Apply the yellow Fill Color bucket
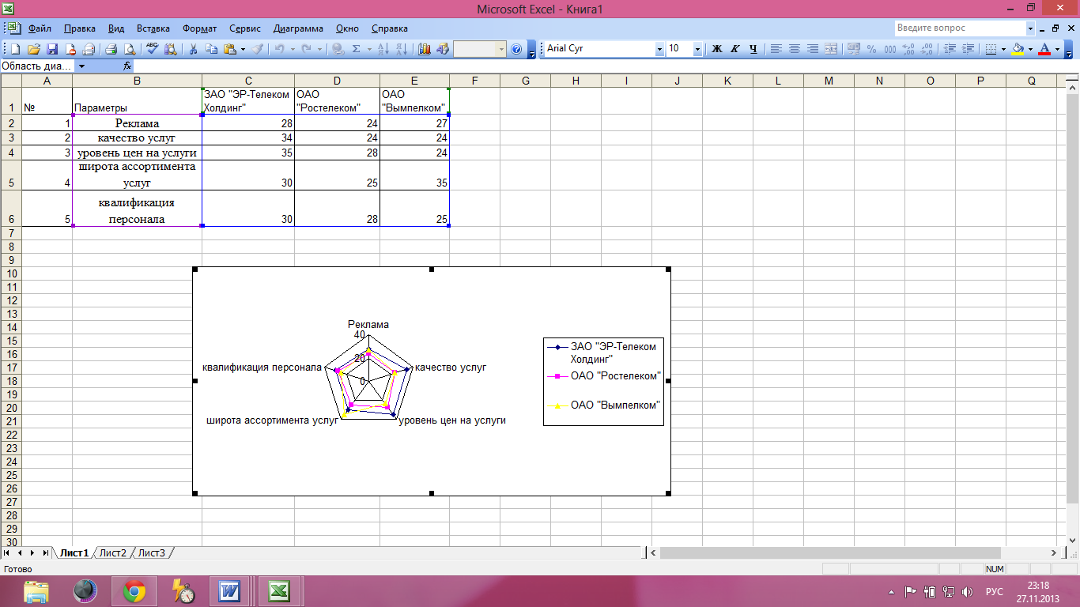 [1018, 49]
